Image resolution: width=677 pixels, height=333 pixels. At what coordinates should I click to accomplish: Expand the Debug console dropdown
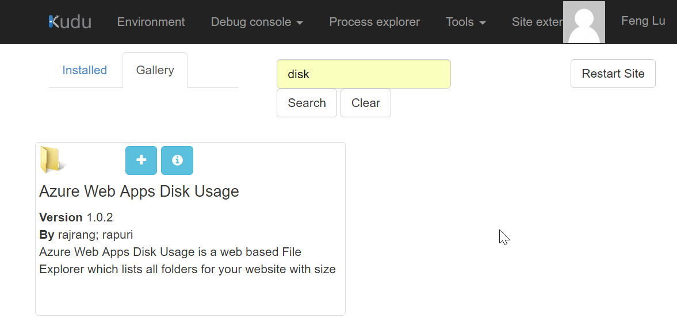click(257, 22)
